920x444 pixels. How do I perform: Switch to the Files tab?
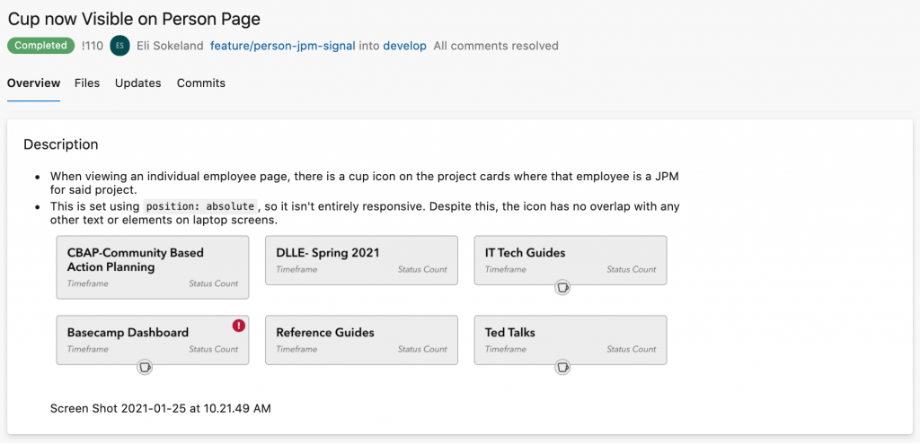coord(87,83)
